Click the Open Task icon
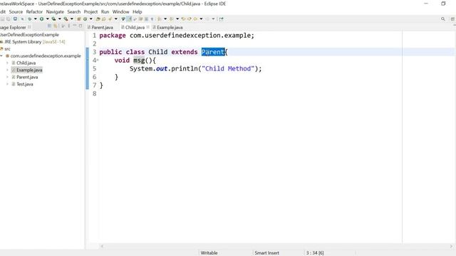Image resolution: width=456 pixels, height=256 pixels. 103,19
